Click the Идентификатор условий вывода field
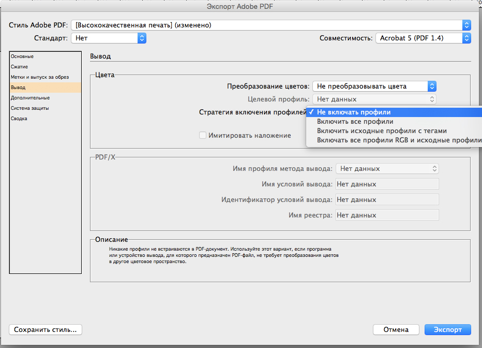 point(387,200)
